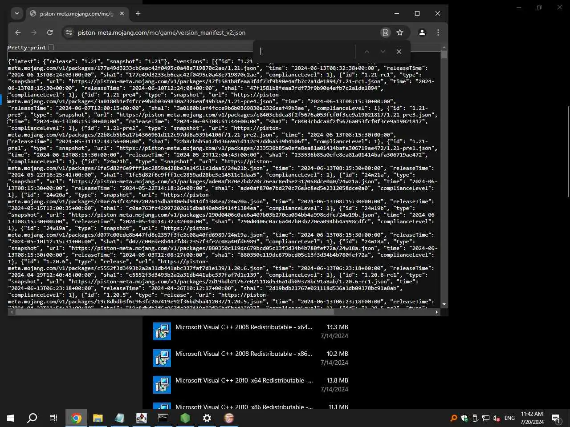Open the Windows Start menu

click(11, 418)
